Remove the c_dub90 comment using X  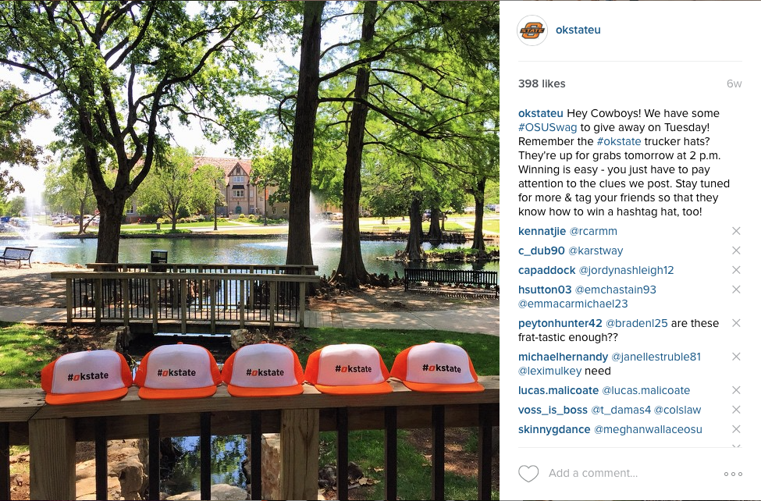coord(736,250)
